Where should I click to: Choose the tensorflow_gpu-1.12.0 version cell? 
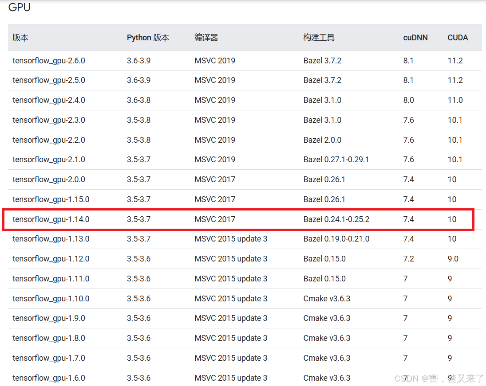51,259
